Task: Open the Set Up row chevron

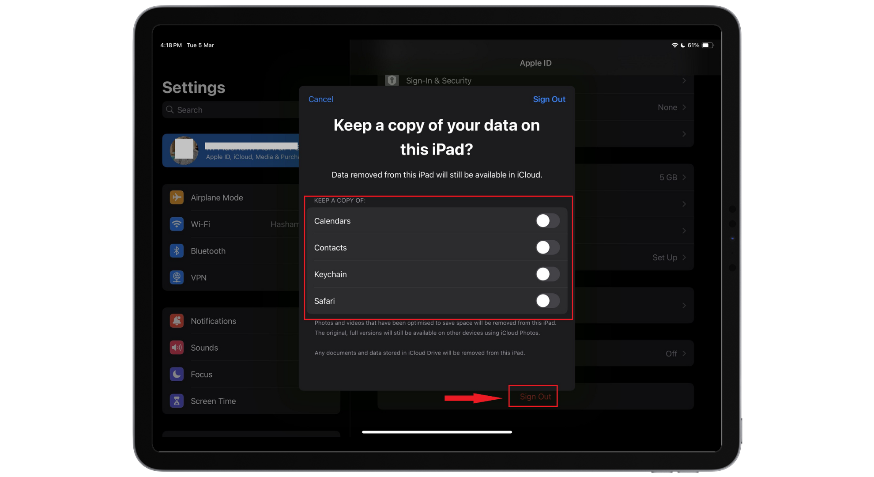Action: [x=684, y=257]
